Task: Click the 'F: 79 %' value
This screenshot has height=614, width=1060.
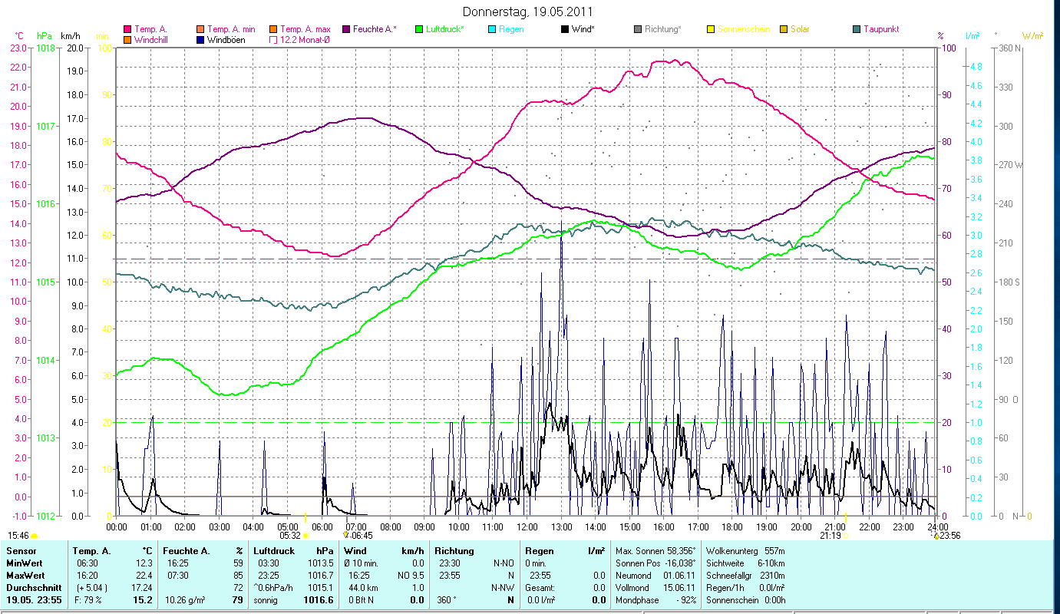Action: tap(88, 599)
